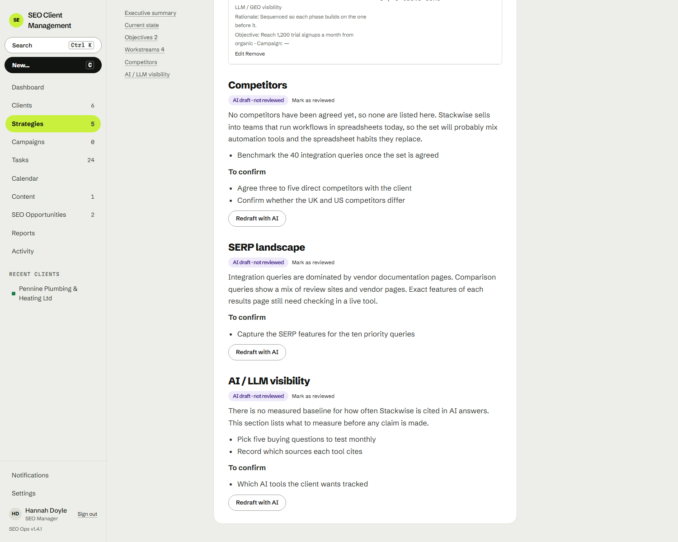The width and height of the screenshot is (678, 542).
Task: Click the New... button
Action: click(53, 65)
